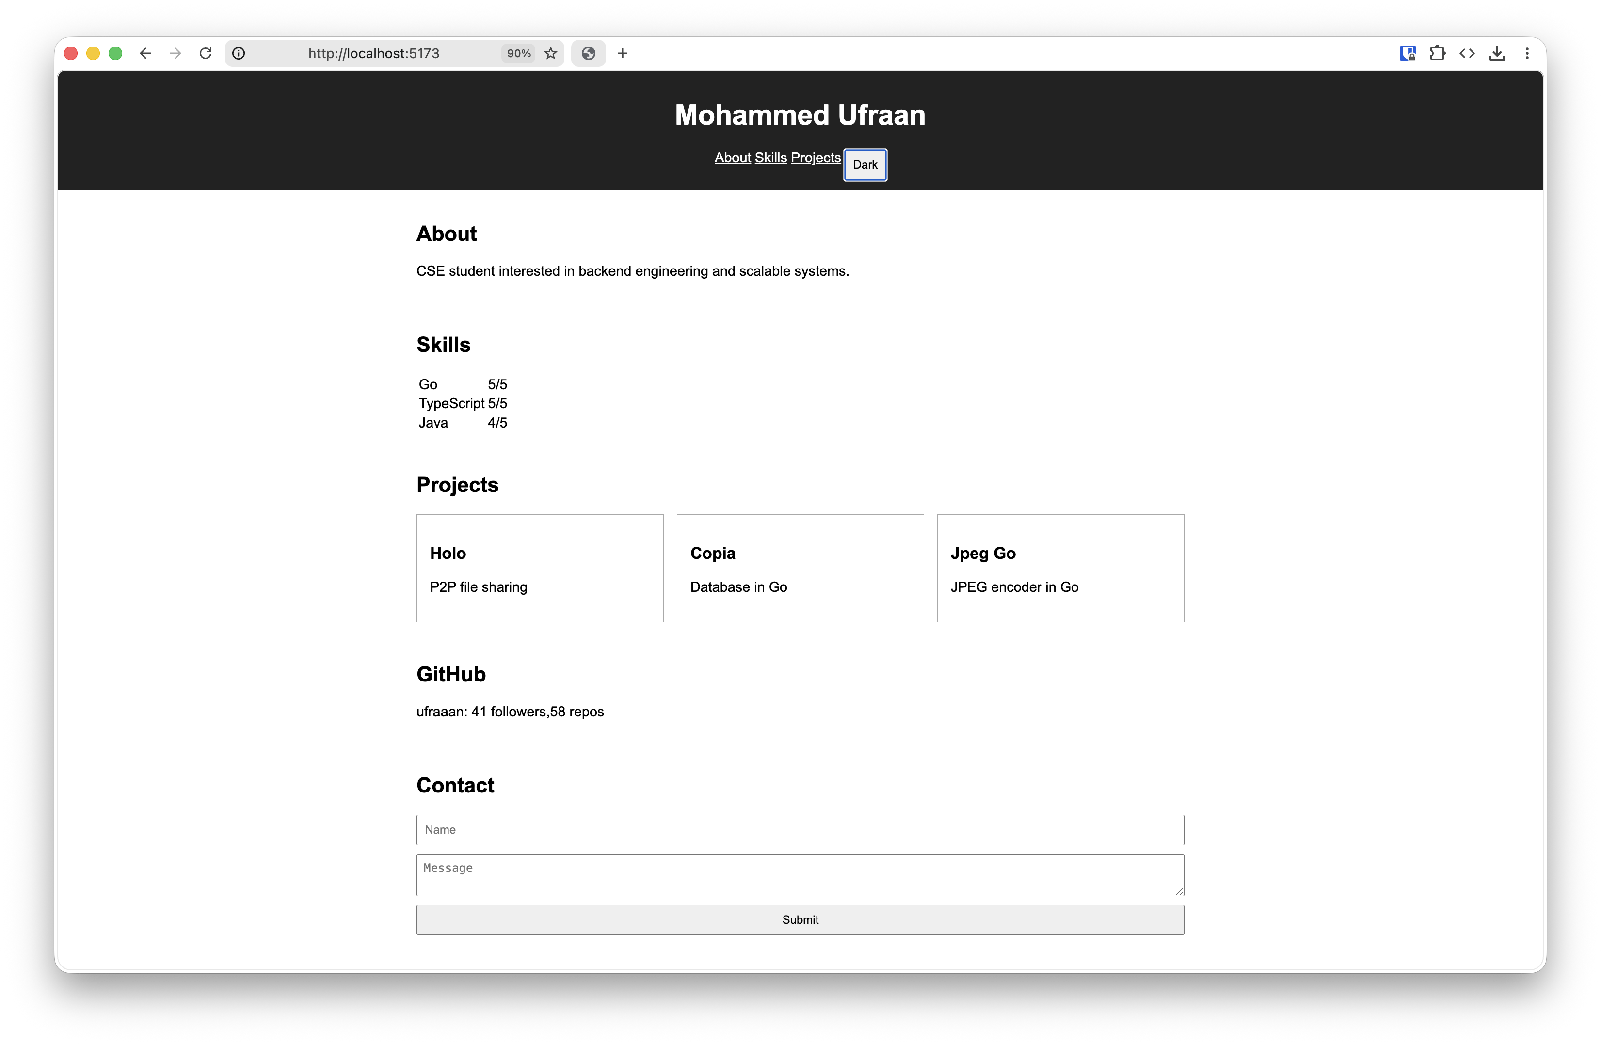Open the browser three-dot menu
The width and height of the screenshot is (1601, 1045).
click(x=1527, y=53)
